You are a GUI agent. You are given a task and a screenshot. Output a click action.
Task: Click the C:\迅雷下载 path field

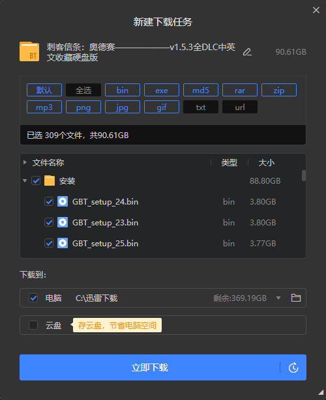pos(96,298)
